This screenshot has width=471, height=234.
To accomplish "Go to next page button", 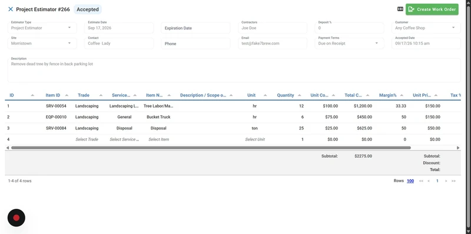I will point(446,181).
